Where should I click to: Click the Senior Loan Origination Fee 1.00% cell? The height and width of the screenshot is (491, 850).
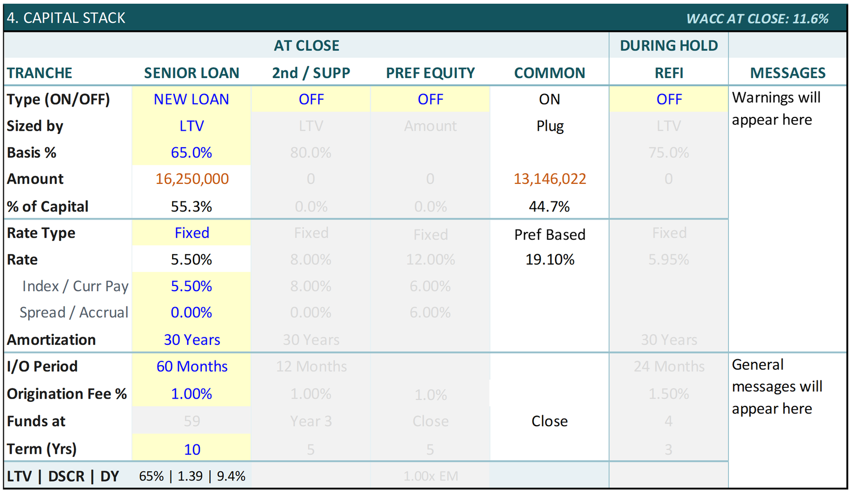tap(191, 394)
